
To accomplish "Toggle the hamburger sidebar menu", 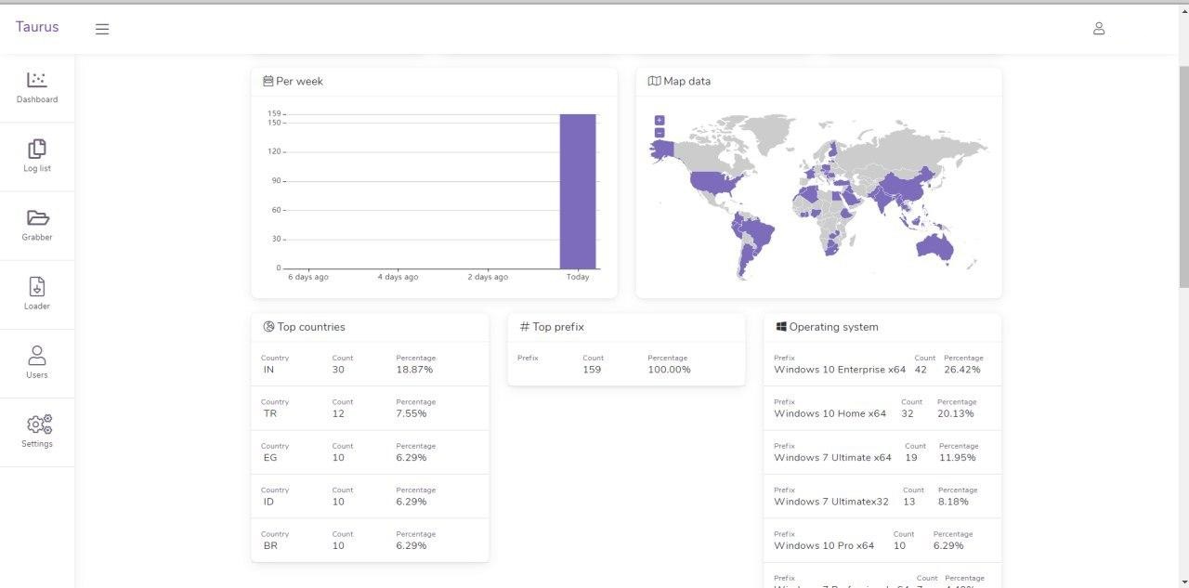I will coord(102,29).
